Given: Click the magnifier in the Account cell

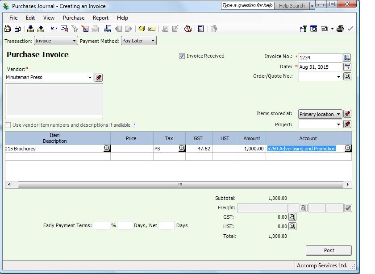Looking at the screenshot, I should (x=348, y=148).
